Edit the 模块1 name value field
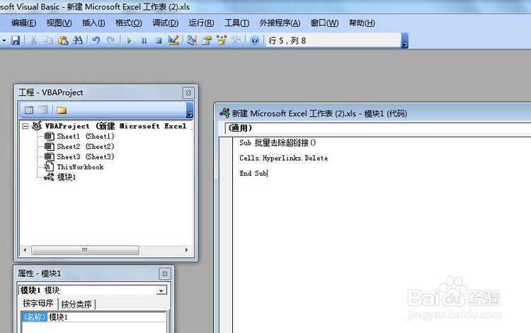This screenshot has width=531, height=333. tap(107, 317)
